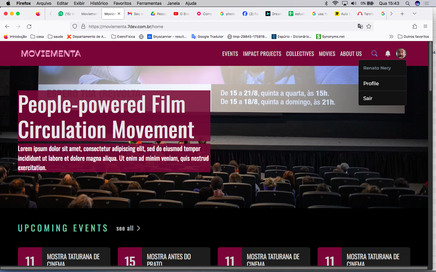
Task: Bookmark this page with the star icon
Action: [369, 26]
